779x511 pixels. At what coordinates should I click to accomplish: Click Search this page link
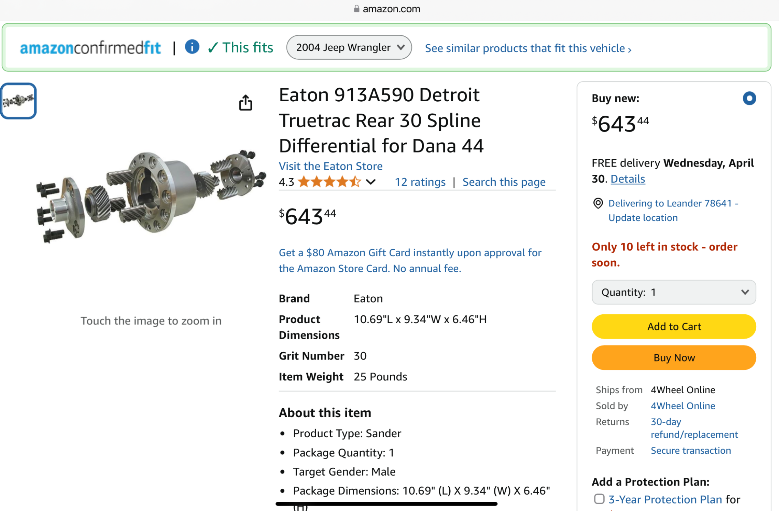pyautogui.click(x=504, y=182)
